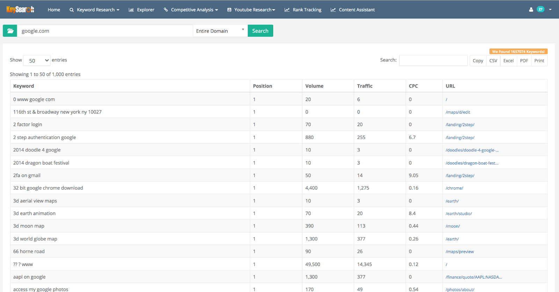Export the table as CSV

493,61
